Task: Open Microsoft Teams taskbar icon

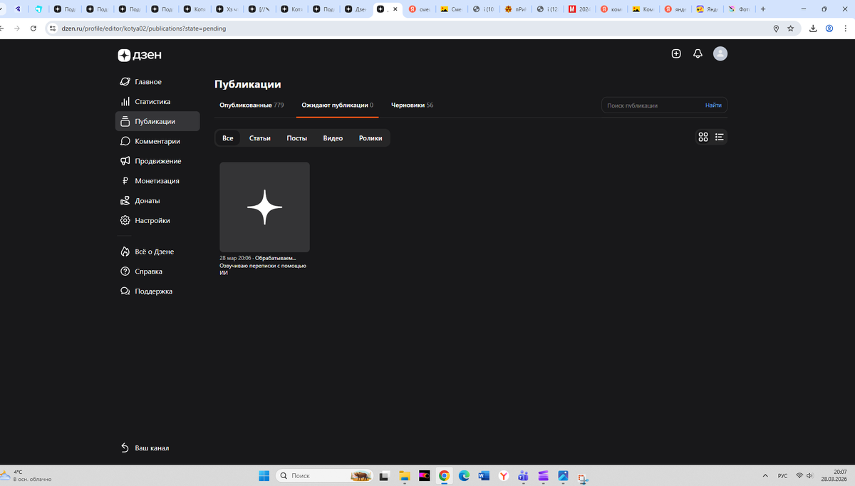Action: (x=523, y=475)
